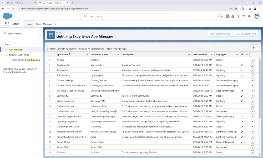Screen dimensions: 263x158
Task: Toggle the Visible checkmark for Bolt Solutions
Action: [x=241, y=75]
